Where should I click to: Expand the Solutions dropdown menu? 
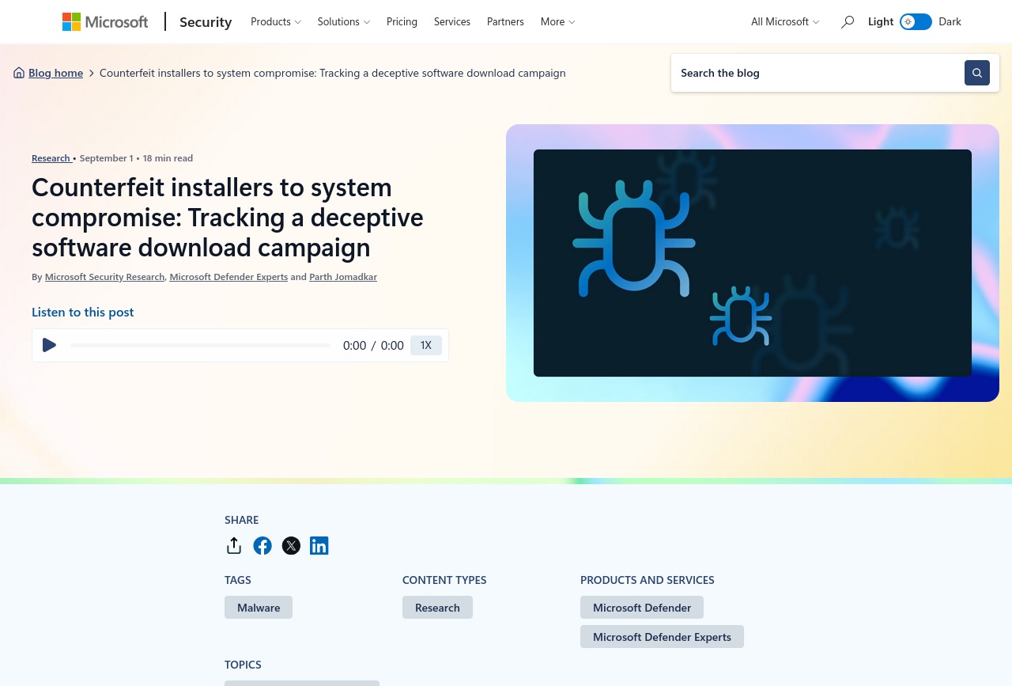coord(344,21)
